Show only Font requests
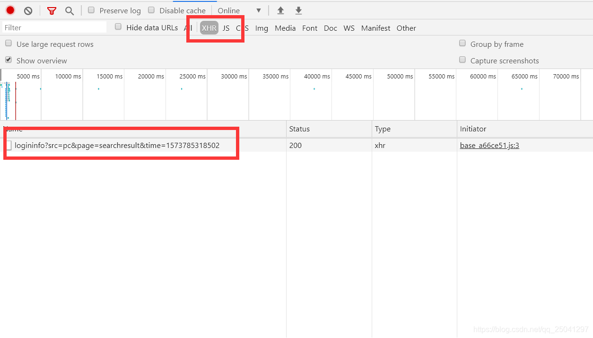Screen dimensions: 593x338 (310, 28)
